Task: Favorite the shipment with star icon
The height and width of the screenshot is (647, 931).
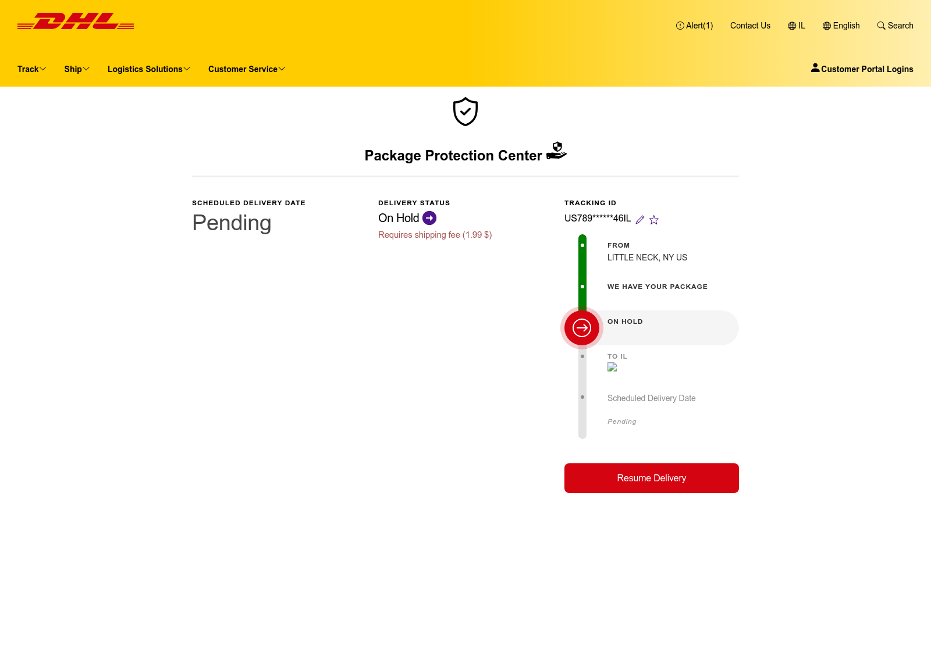Action: coord(654,220)
